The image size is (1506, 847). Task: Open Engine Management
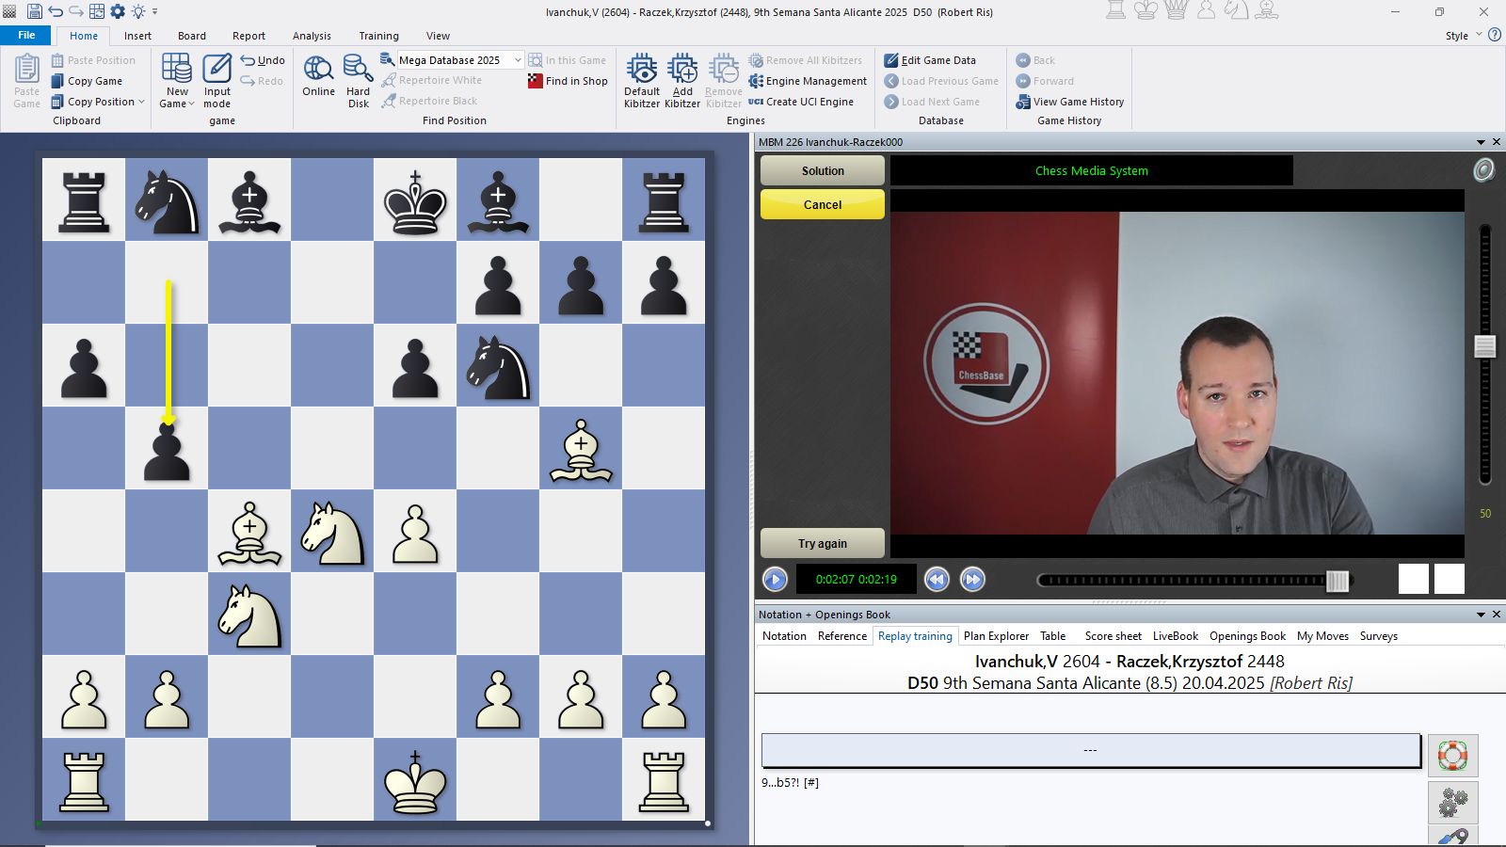(808, 81)
